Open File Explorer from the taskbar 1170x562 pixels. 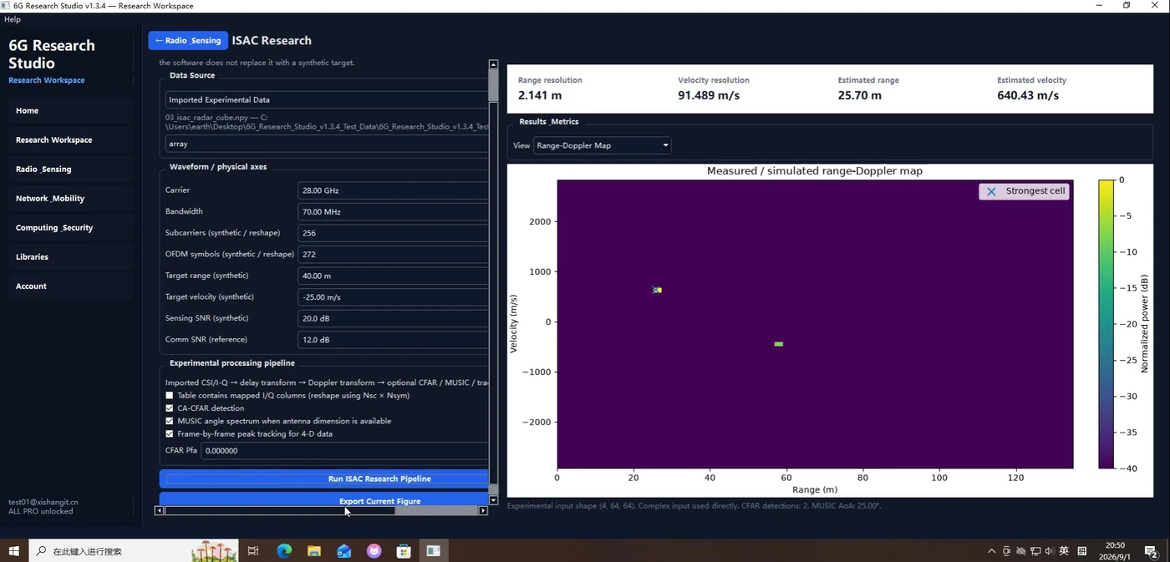click(x=314, y=551)
